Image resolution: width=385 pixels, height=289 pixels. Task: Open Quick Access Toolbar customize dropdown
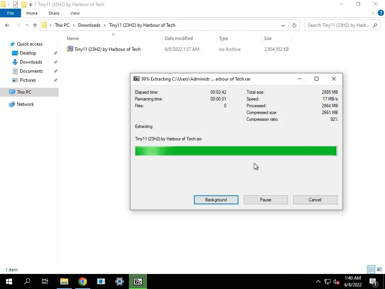[30, 5]
